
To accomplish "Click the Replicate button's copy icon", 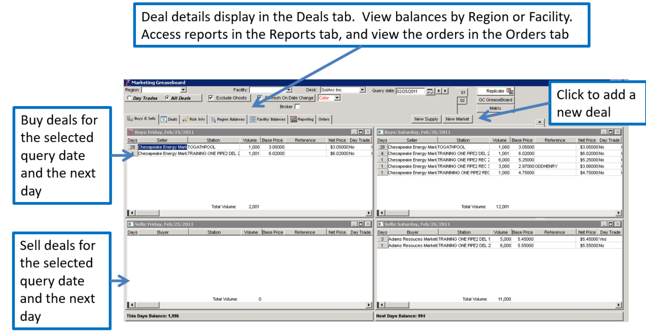I will 510,91.
